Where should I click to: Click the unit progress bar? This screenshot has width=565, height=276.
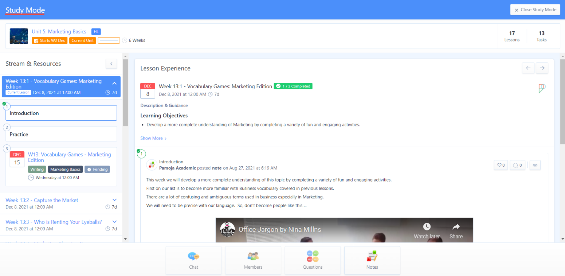pyautogui.click(x=109, y=40)
